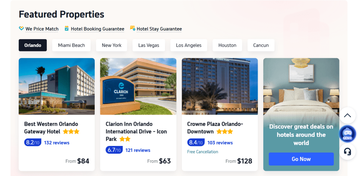The image size is (358, 176).
Task: Open customer support headset icon
Action: coord(347,152)
